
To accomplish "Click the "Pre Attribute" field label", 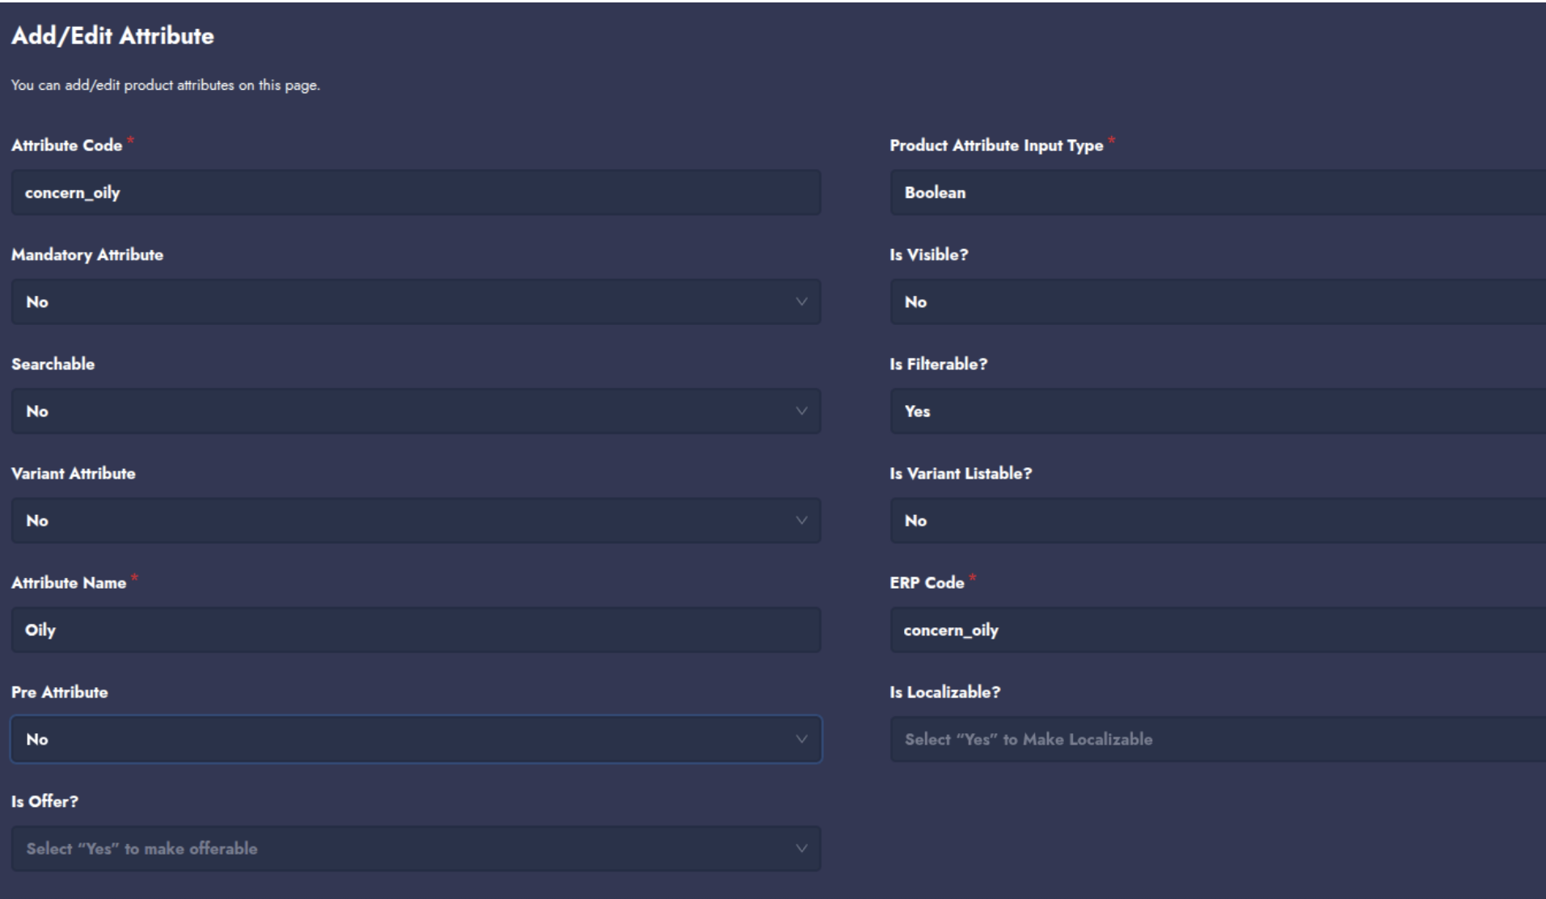I will pyautogui.click(x=59, y=692).
